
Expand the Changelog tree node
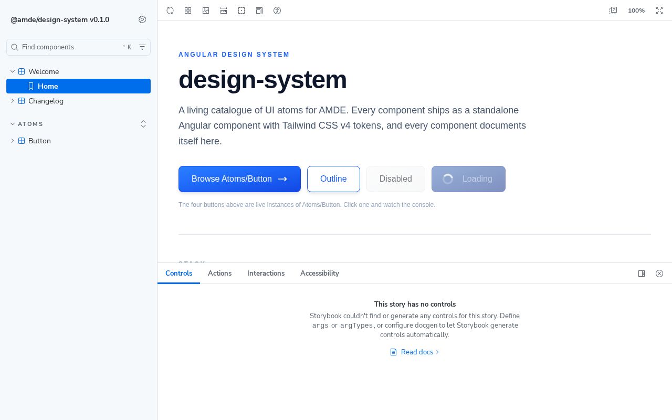[13, 101]
